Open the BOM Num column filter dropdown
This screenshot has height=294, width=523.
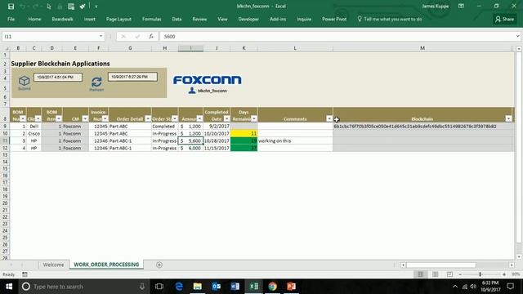pyautogui.click(x=23, y=118)
